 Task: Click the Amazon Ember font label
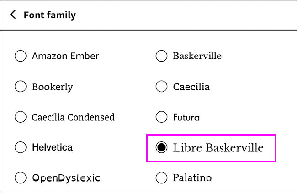pyautogui.click(x=65, y=56)
